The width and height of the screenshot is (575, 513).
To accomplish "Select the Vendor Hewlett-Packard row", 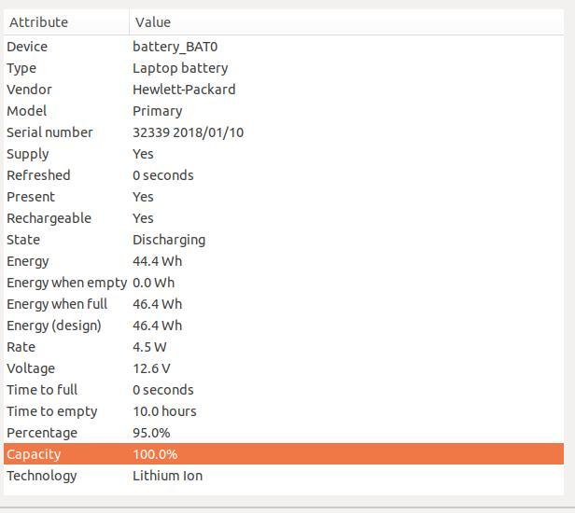I will point(284,90).
